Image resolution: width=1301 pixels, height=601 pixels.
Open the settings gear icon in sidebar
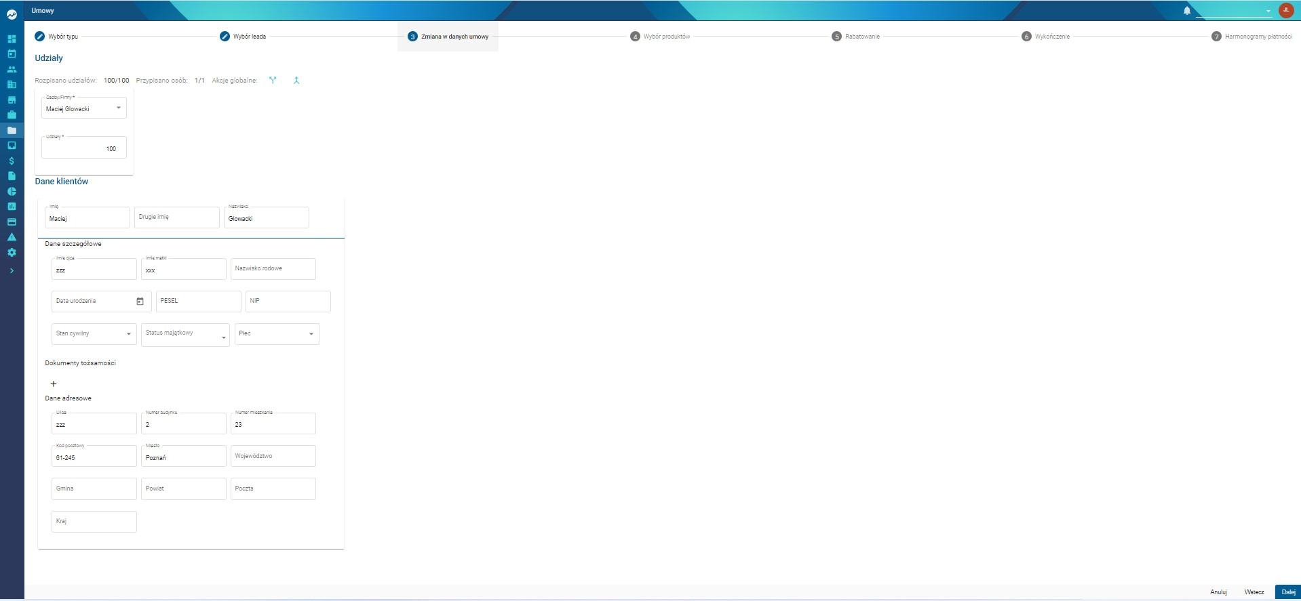(x=12, y=252)
